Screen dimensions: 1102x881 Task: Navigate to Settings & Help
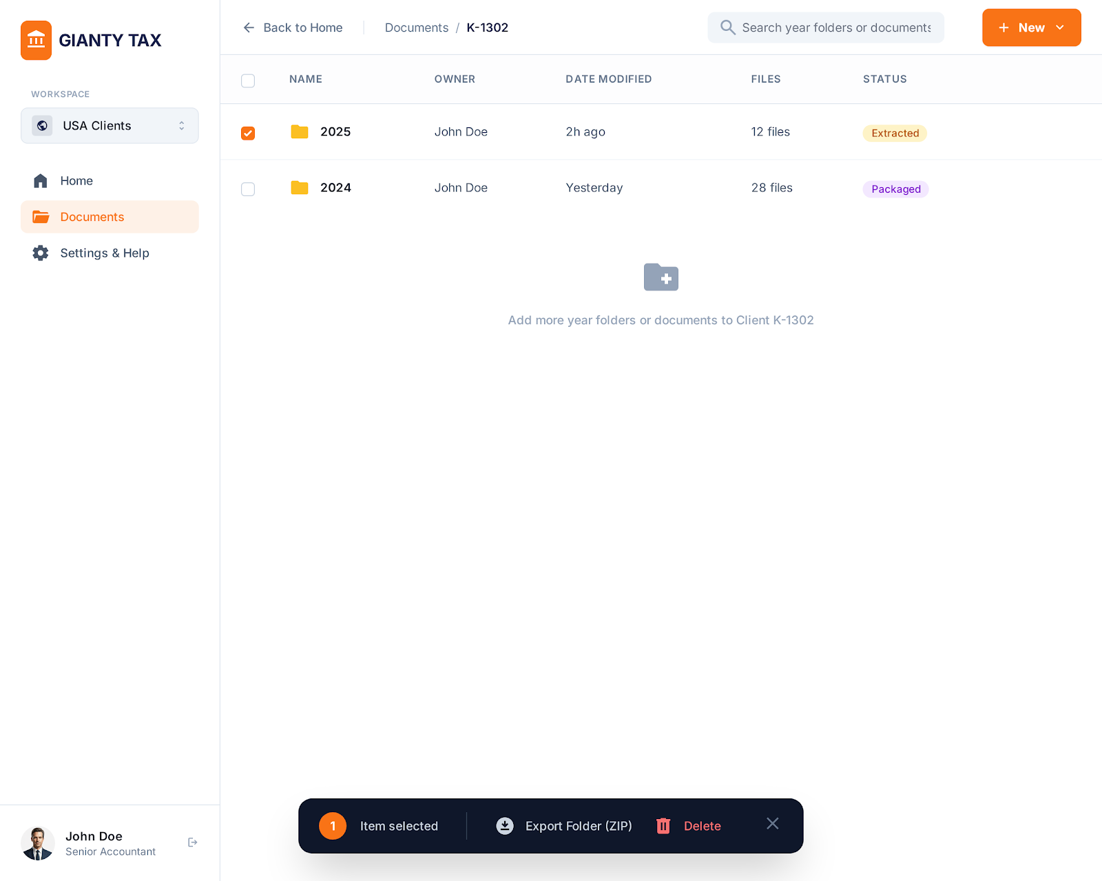104,253
